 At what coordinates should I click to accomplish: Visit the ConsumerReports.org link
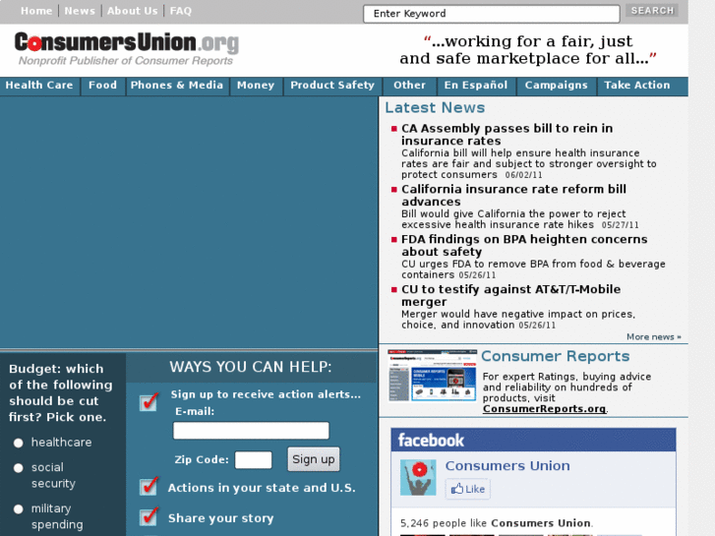point(545,409)
